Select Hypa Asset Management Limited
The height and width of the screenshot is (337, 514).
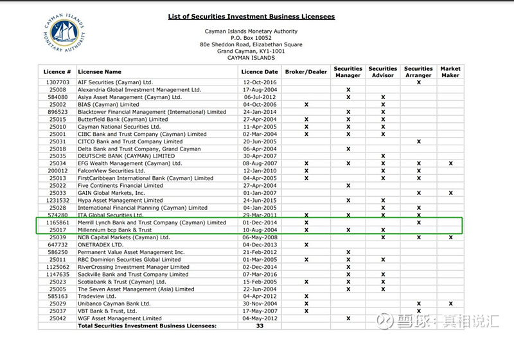[120, 201]
